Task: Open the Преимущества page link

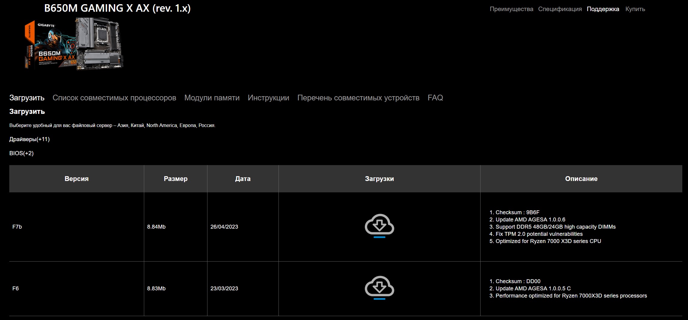Action: click(x=511, y=9)
